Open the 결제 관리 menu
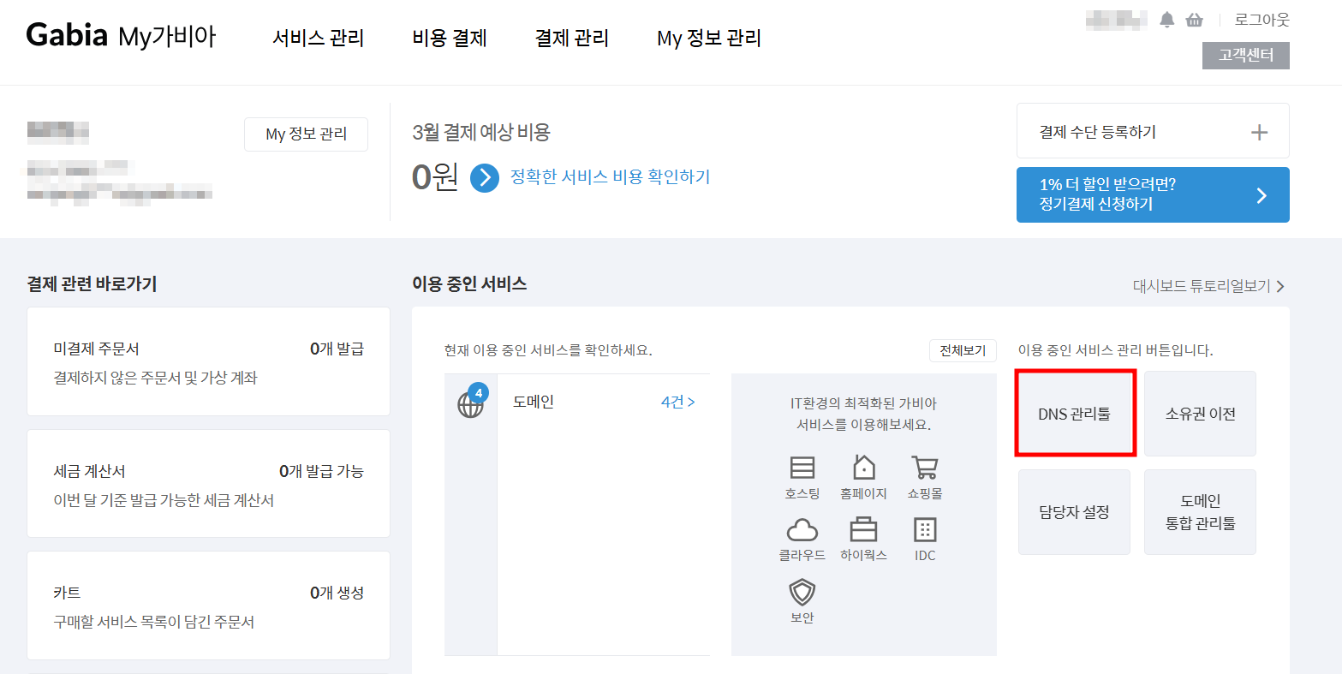The width and height of the screenshot is (1342, 674). tap(572, 38)
